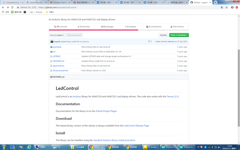Screen dimensions: 240x150
Task: Open the Windows Start orb
Action: pyautogui.click(x=4, y=147)
